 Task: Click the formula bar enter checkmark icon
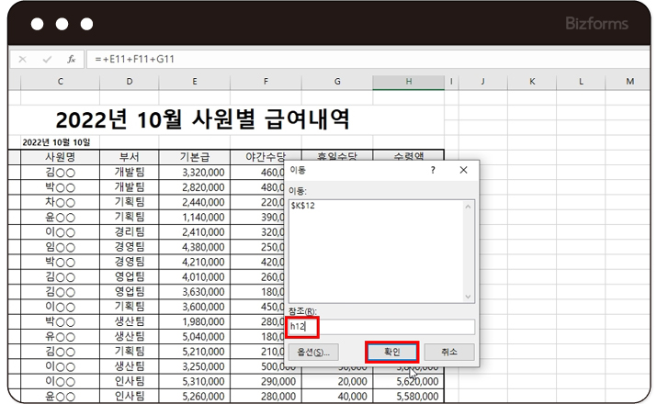(46, 59)
